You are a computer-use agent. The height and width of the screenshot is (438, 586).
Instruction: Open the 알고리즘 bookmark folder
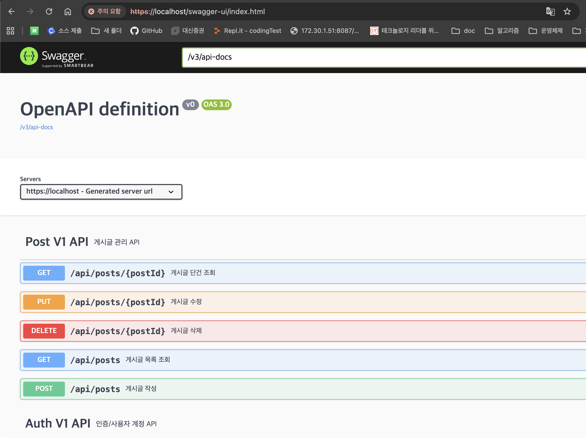tap(502, 31)
